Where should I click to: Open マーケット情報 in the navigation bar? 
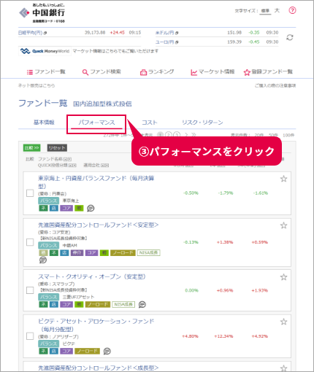coord(212,71)
